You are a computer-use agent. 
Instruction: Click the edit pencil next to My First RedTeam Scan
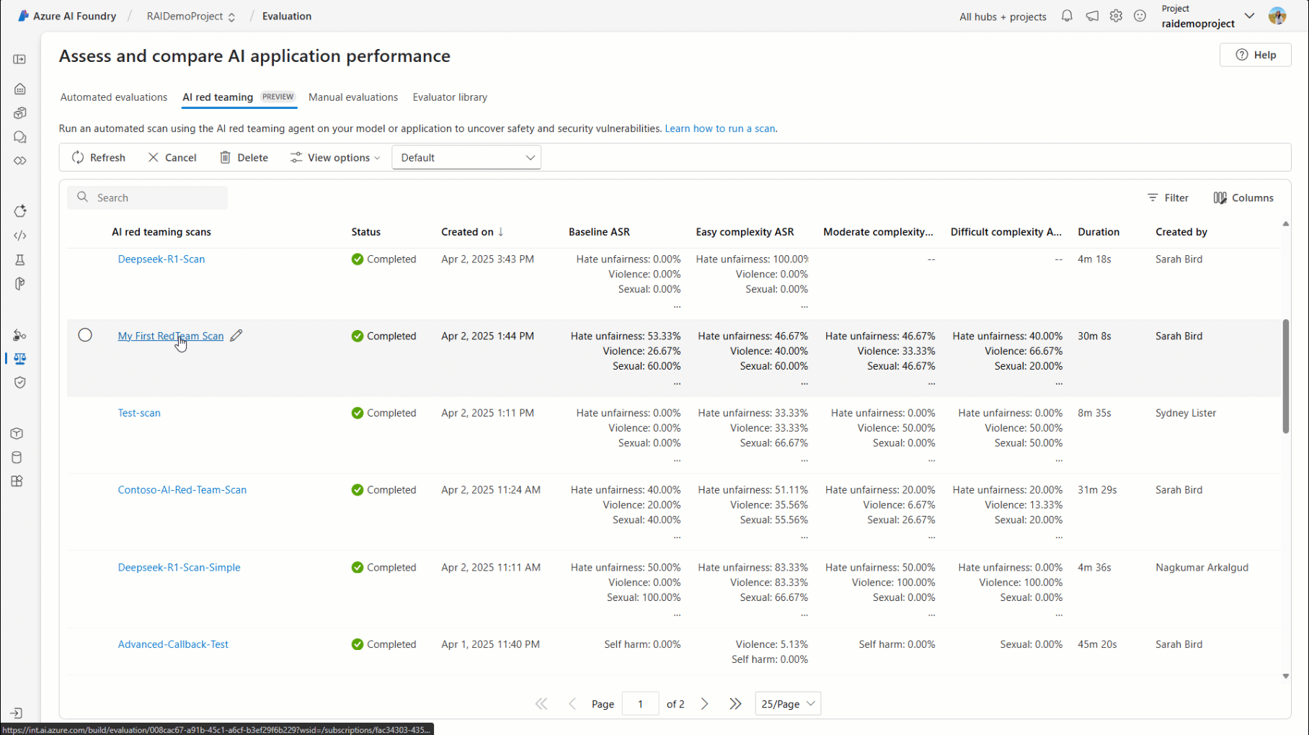pyautogui.click(x=236, y=336)
